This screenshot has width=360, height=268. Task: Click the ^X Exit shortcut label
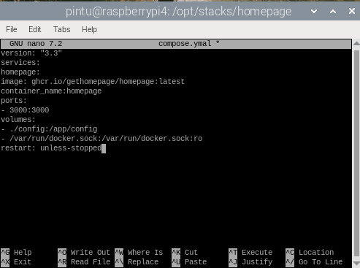pos(16,262)
